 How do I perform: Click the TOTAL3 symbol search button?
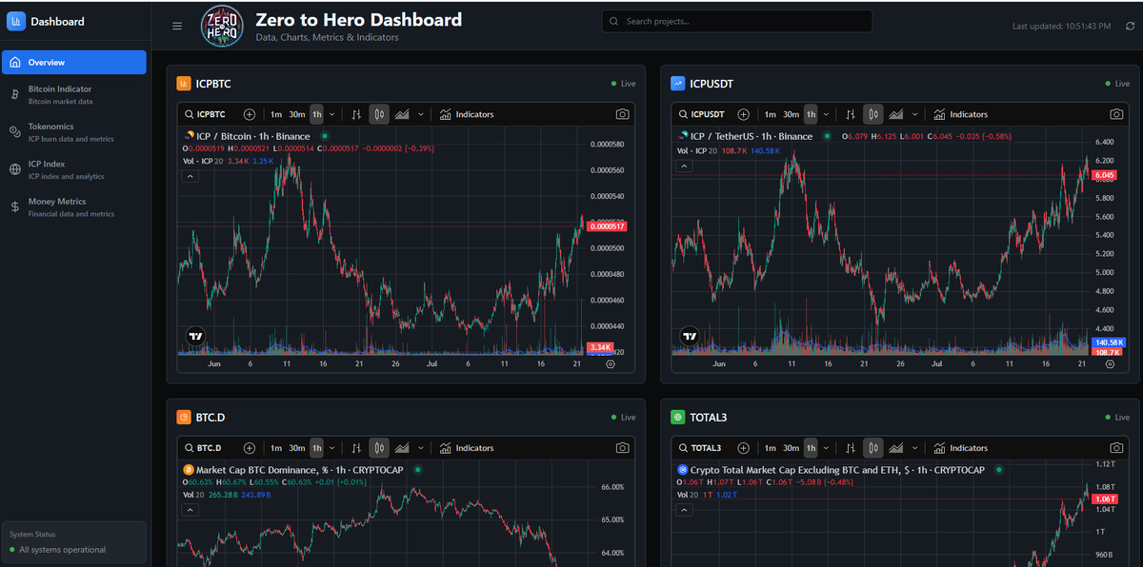(700, 448)
